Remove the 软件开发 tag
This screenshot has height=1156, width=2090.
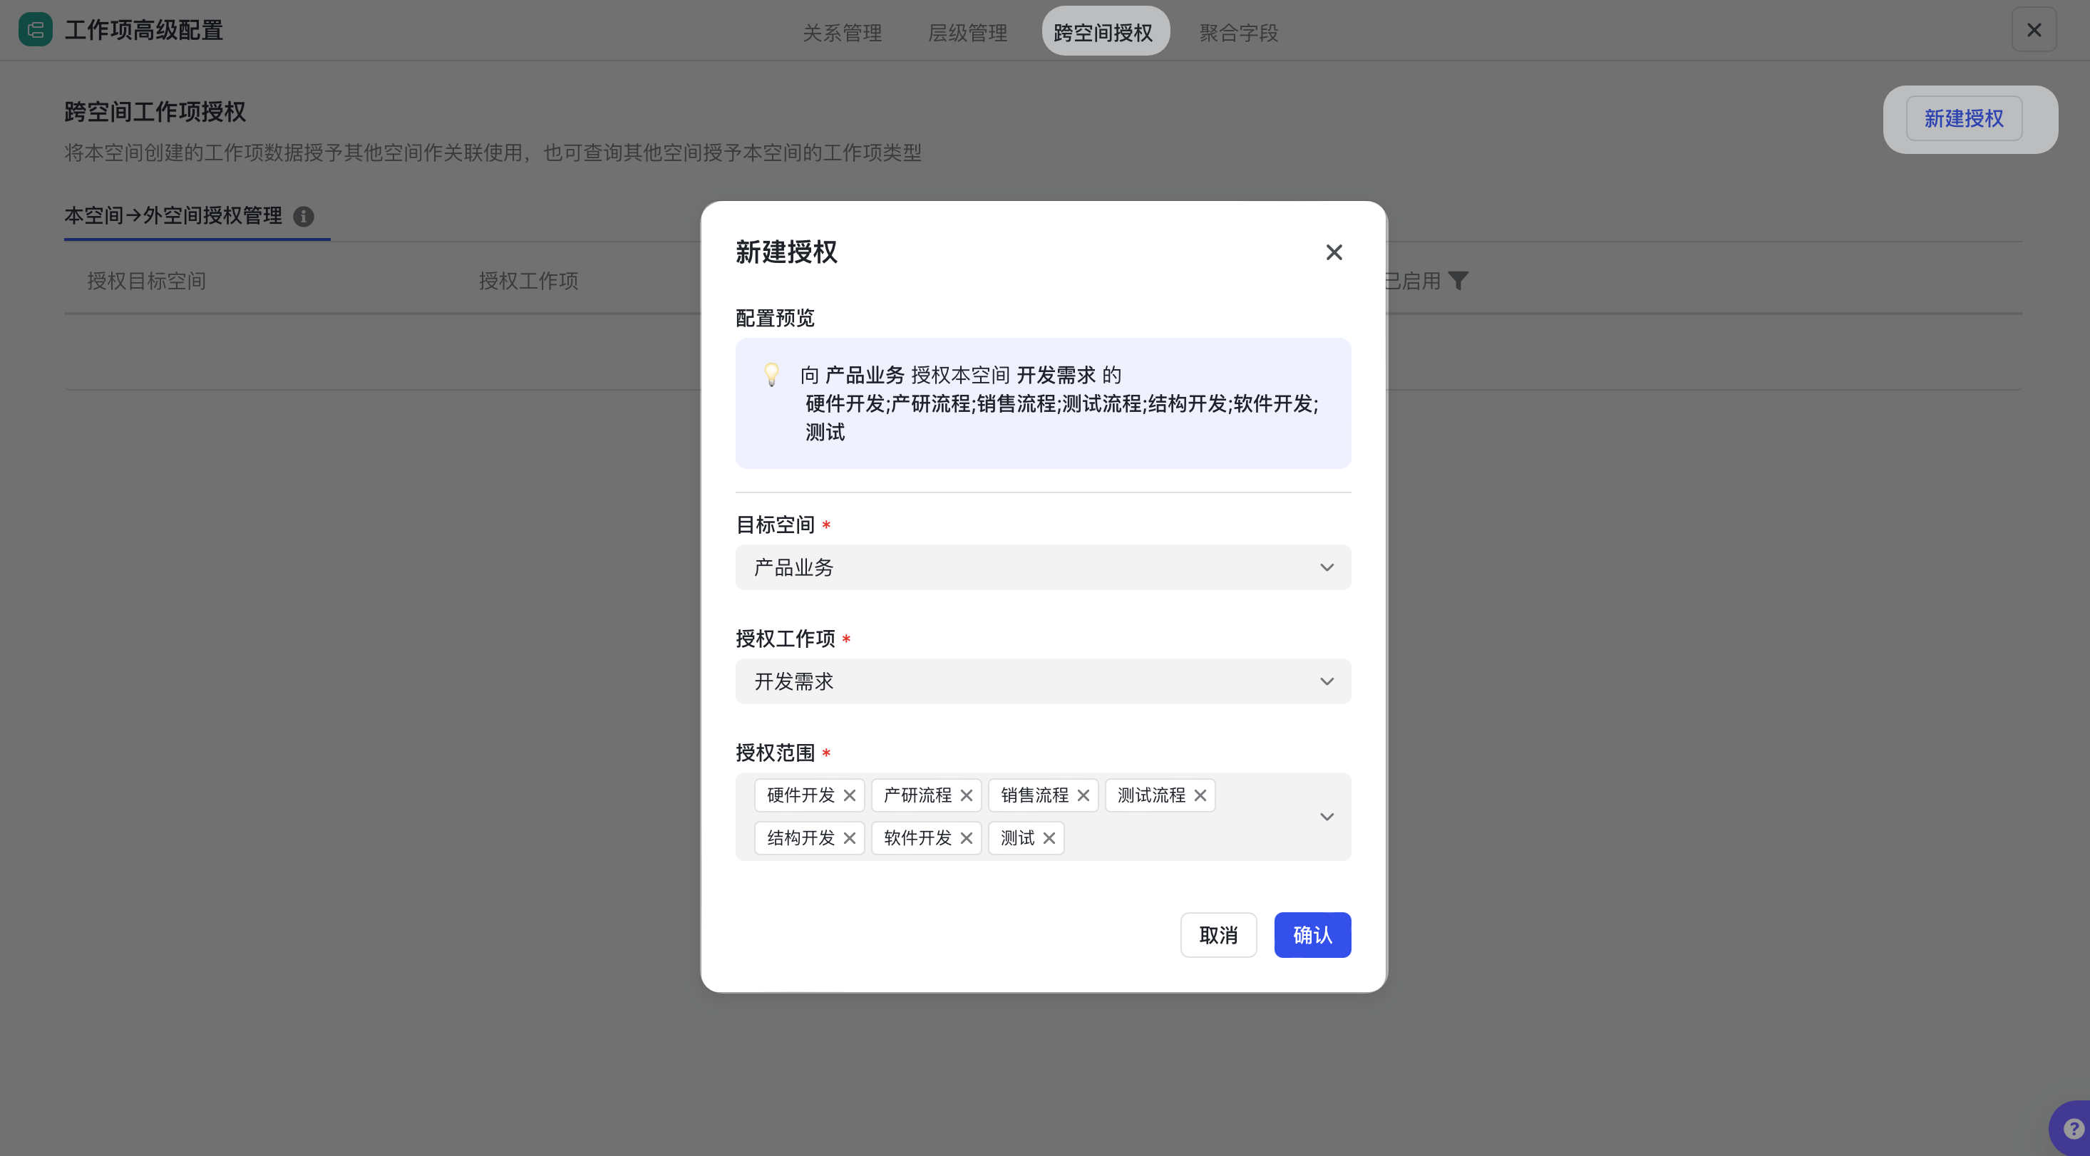[967, 838]
